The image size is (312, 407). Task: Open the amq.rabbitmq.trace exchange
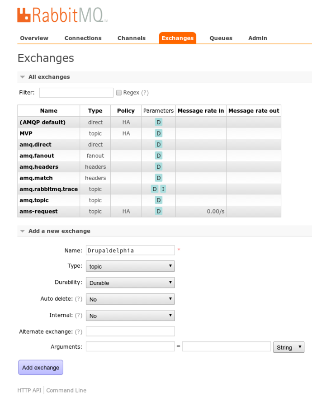(49, 189)
